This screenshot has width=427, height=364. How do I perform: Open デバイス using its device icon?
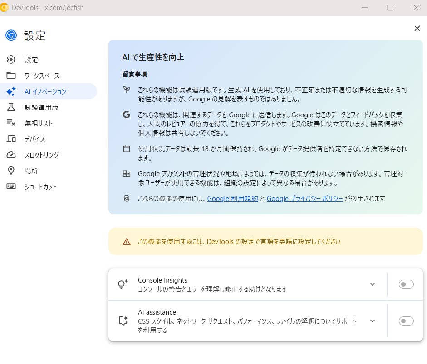point(11,139)
